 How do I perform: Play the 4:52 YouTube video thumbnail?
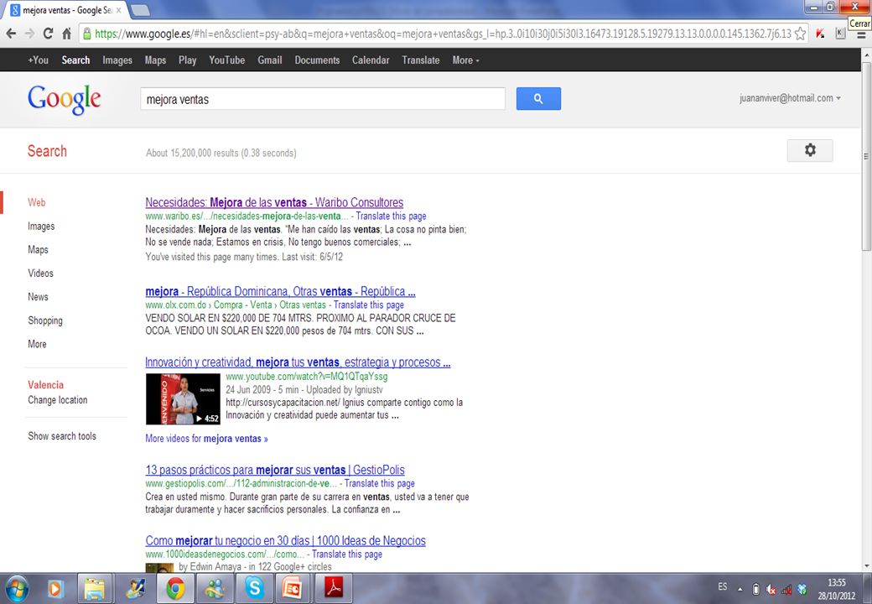(x=183, y=398)
